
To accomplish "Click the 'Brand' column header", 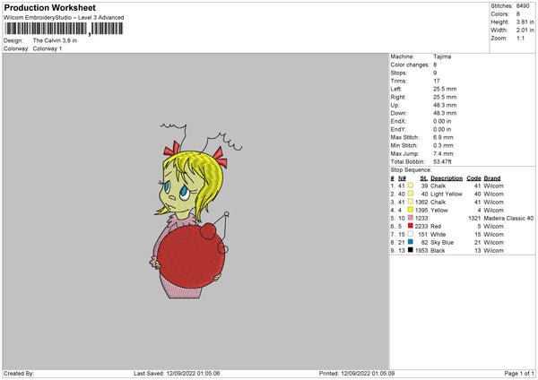I will (x=492, y=178).
